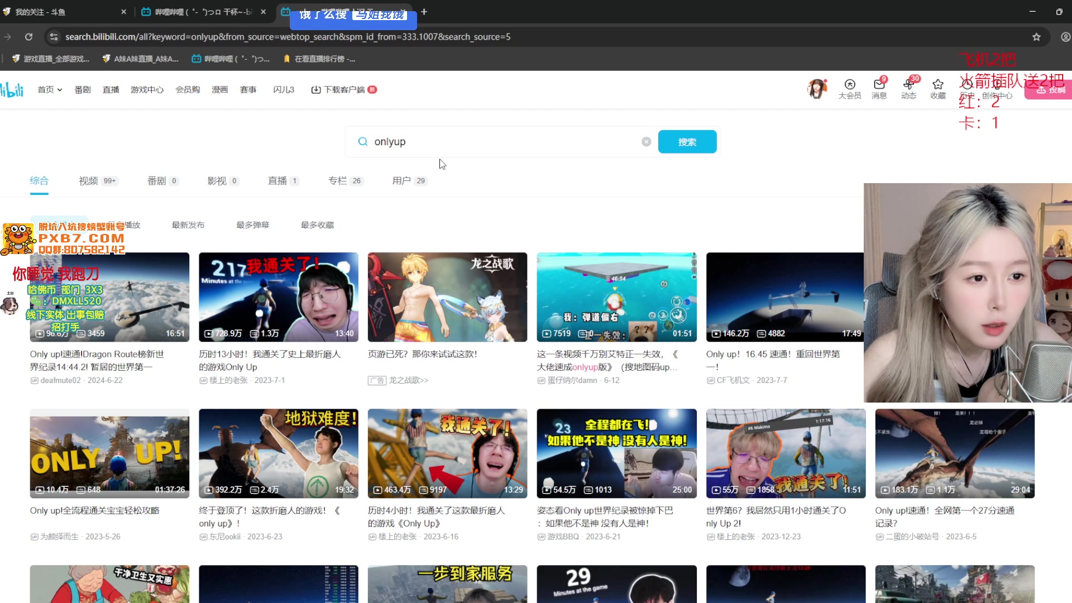Image resolution: width=1072 pixels, height=603 pixels.
Task: Select the 综合 results tab
Action: click(x=39, y=181)
